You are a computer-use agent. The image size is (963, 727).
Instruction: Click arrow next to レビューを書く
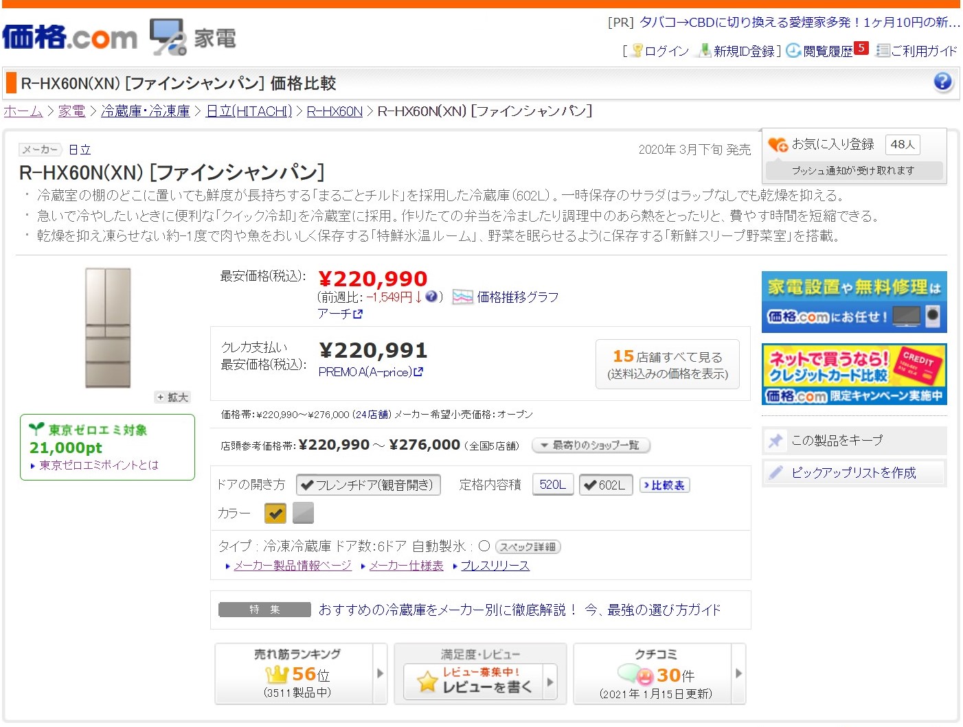click(x=550, y=682)
